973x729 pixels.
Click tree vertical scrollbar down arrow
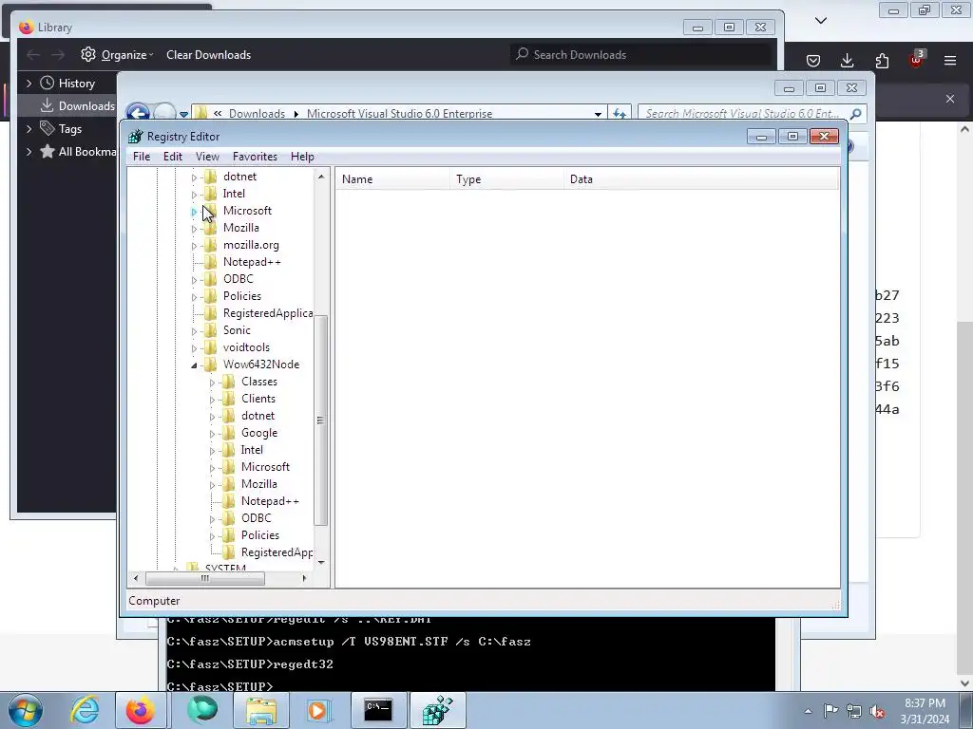[321, 562]
